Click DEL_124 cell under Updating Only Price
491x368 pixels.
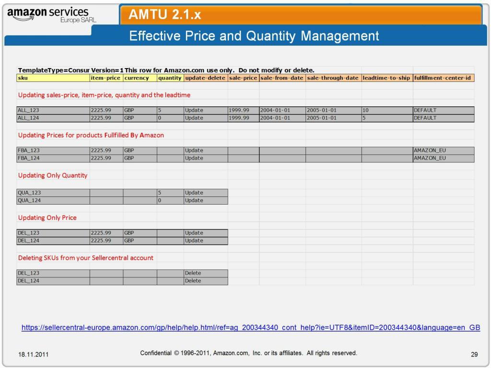tap(53, 241)
